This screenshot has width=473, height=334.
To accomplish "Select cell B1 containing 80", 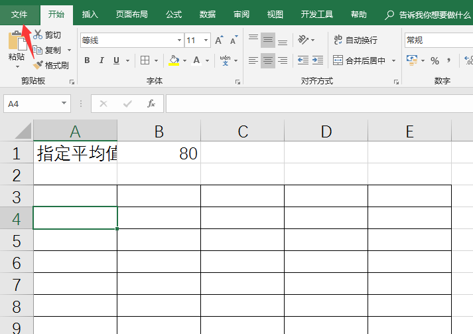I will 159,152.
